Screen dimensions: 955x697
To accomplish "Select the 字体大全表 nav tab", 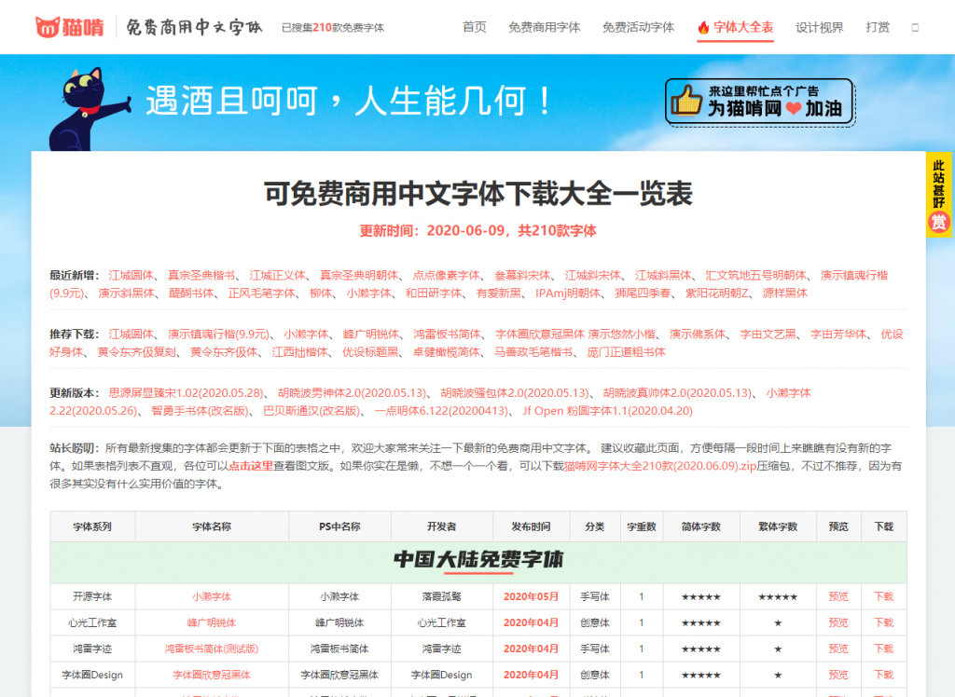I will 736,27.
